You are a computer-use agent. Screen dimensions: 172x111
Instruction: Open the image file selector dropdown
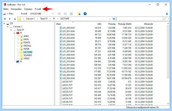coord(53,14)
